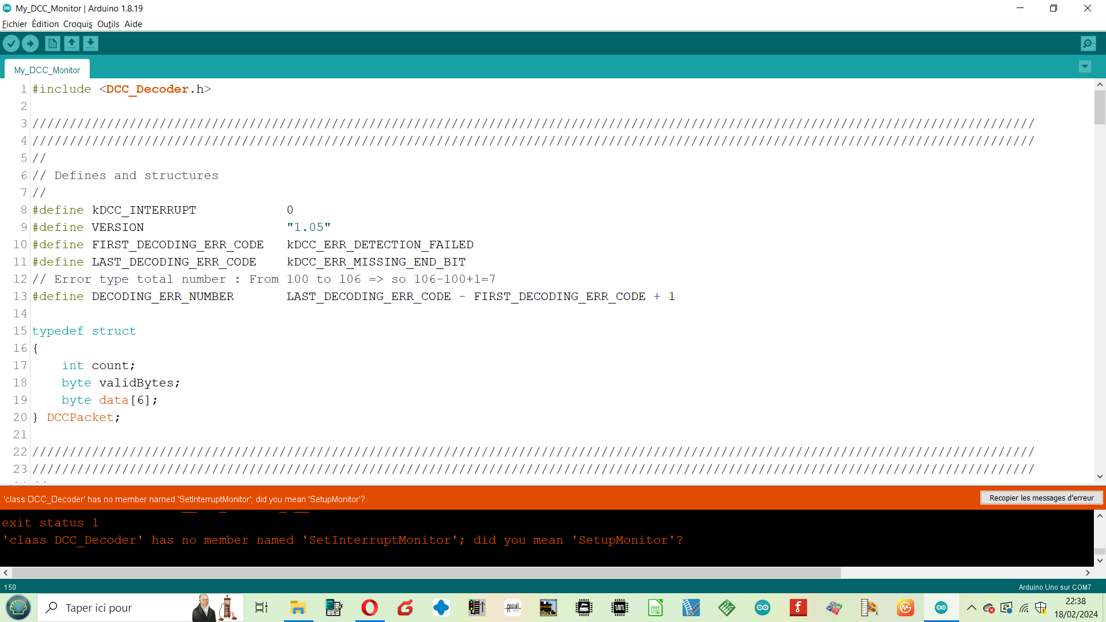This screenshot has height=622, width=1106.
Task: Select the My_DCC_Monitor sketch tab
Action: click(x=47, y=70)
